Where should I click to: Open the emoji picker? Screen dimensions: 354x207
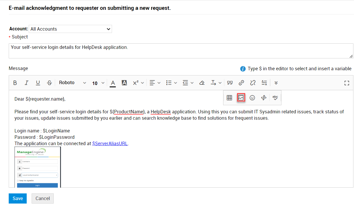[x=252, y=98]
